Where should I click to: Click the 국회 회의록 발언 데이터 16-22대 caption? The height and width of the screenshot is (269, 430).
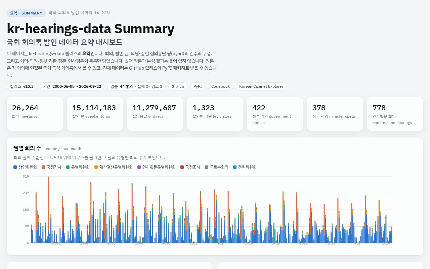80,13
